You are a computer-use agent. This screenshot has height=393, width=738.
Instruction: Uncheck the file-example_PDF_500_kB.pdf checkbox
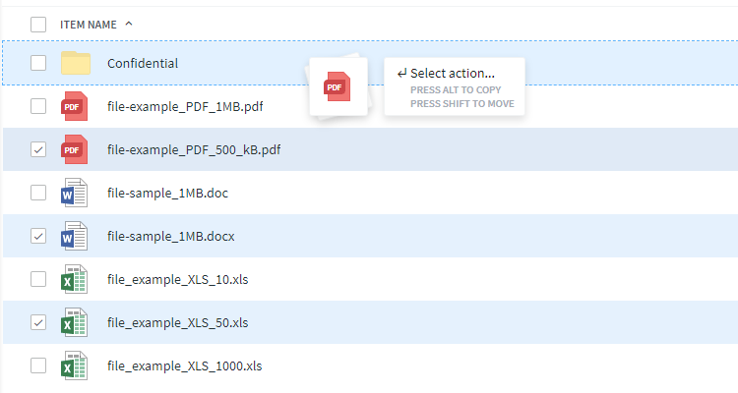38,149
